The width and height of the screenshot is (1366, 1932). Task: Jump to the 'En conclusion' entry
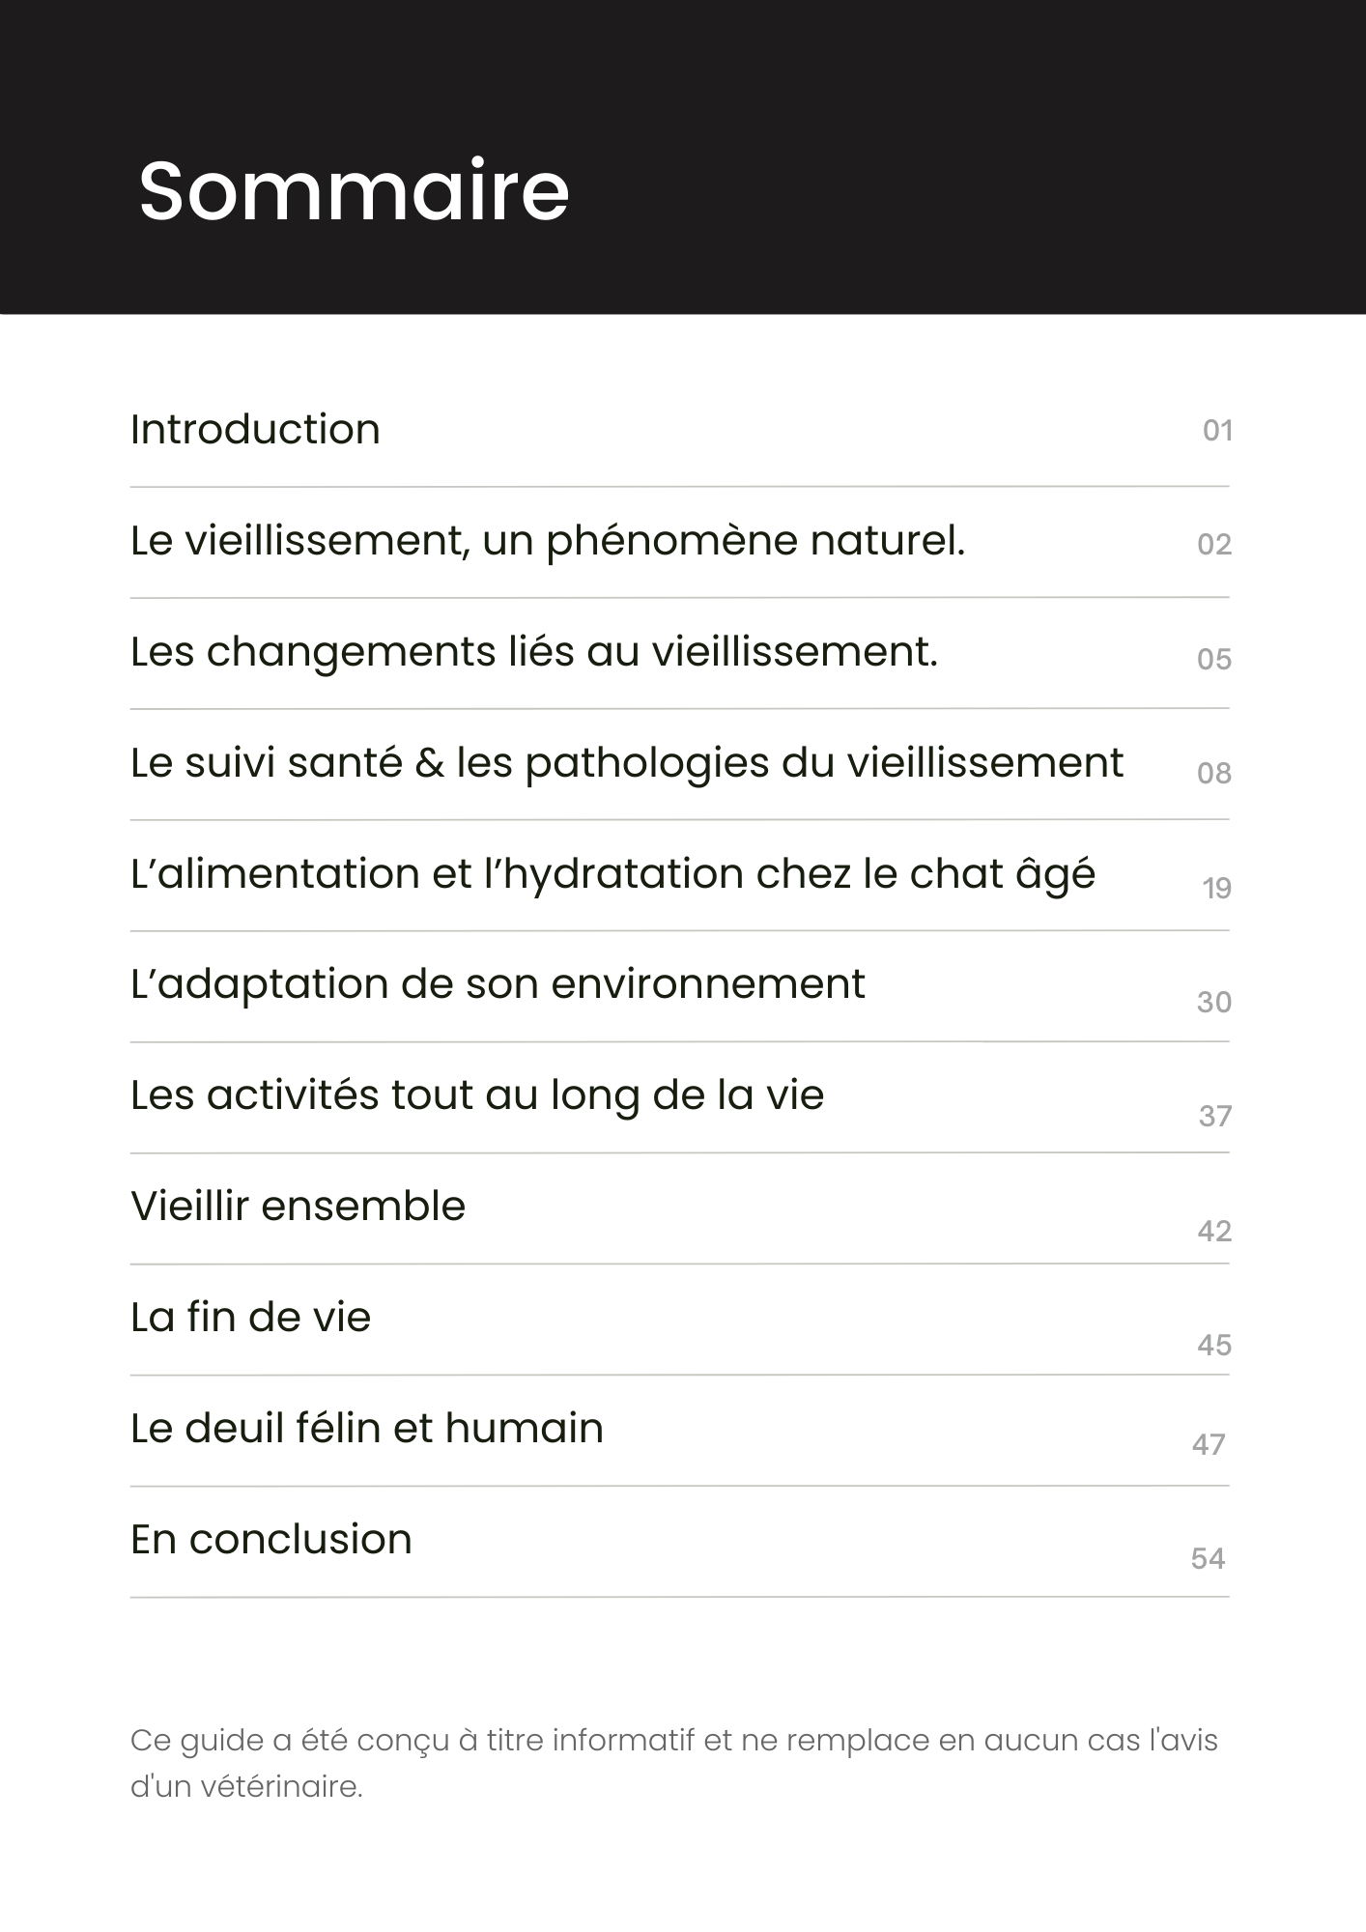(x=271, y=1540)
